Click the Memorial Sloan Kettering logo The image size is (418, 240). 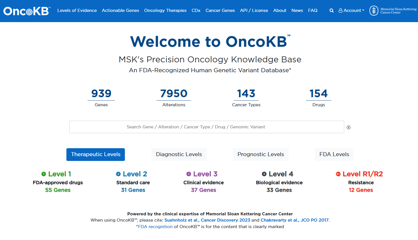pos(393,11)
